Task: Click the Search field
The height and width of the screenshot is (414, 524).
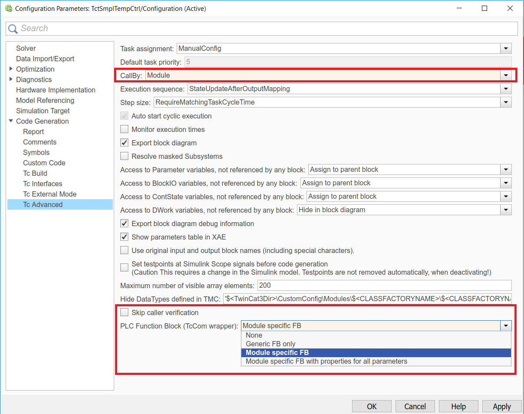Action: [262, 29]
